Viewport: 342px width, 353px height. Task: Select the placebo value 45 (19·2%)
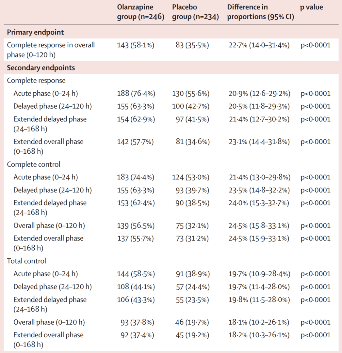click(193, 335)
